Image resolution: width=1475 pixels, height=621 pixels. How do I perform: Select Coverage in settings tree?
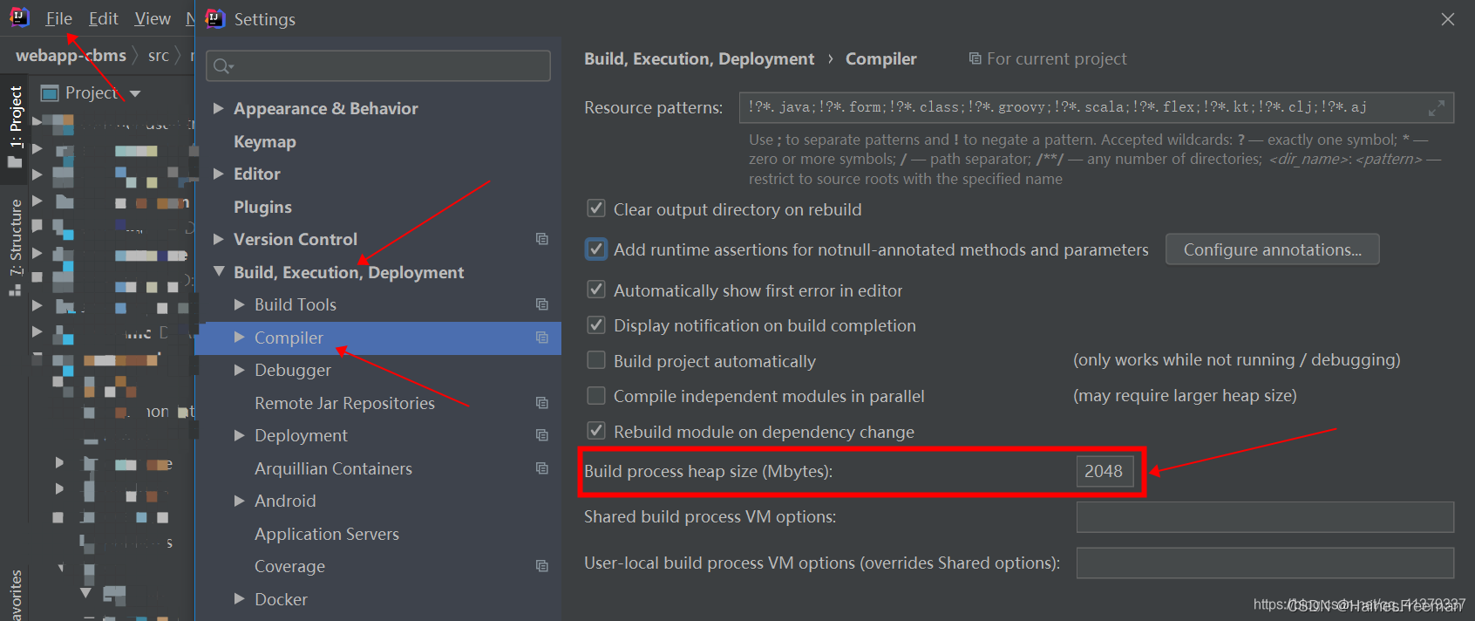[289, 566]
